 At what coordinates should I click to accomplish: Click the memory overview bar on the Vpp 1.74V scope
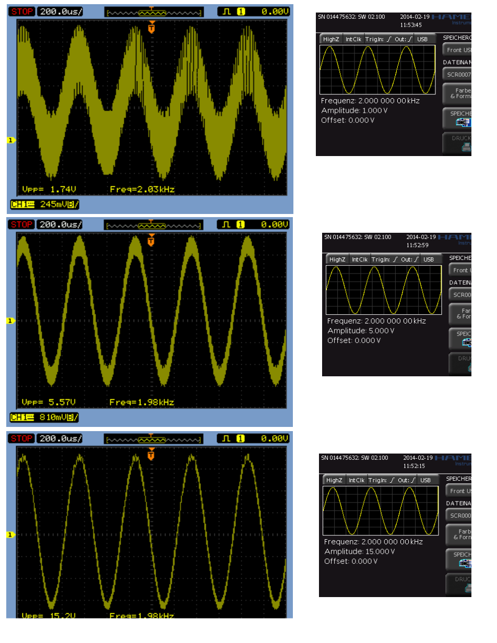click(x=153, y=12)
